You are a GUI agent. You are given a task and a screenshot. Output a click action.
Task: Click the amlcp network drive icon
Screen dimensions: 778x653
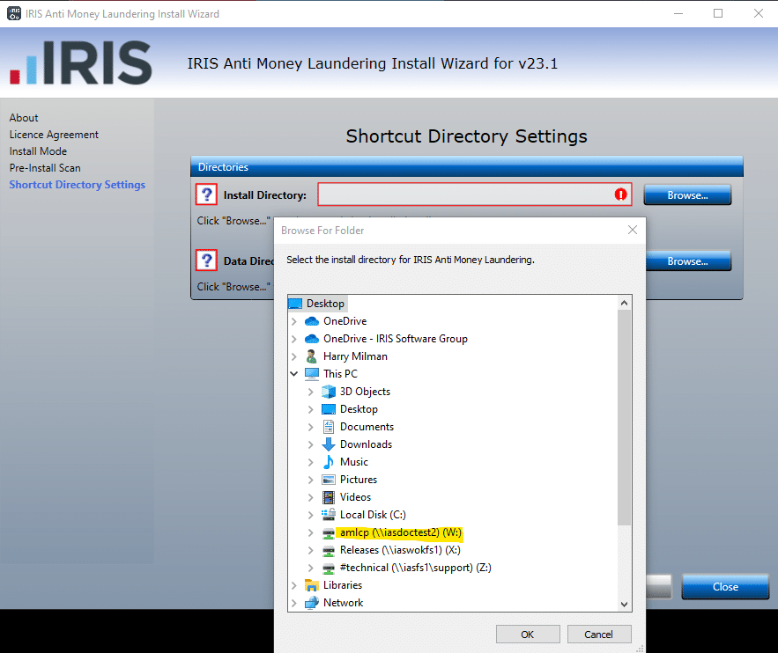coord(329,533)
